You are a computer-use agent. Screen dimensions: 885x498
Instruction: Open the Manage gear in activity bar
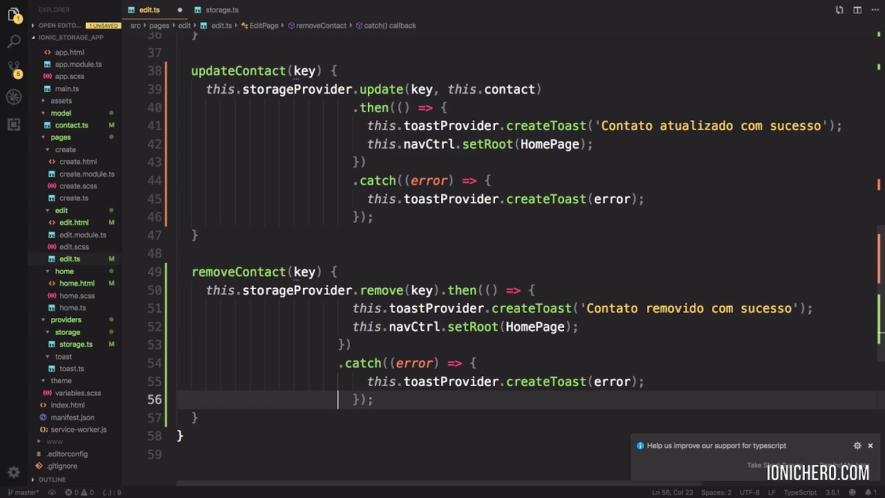coord(14,472)
